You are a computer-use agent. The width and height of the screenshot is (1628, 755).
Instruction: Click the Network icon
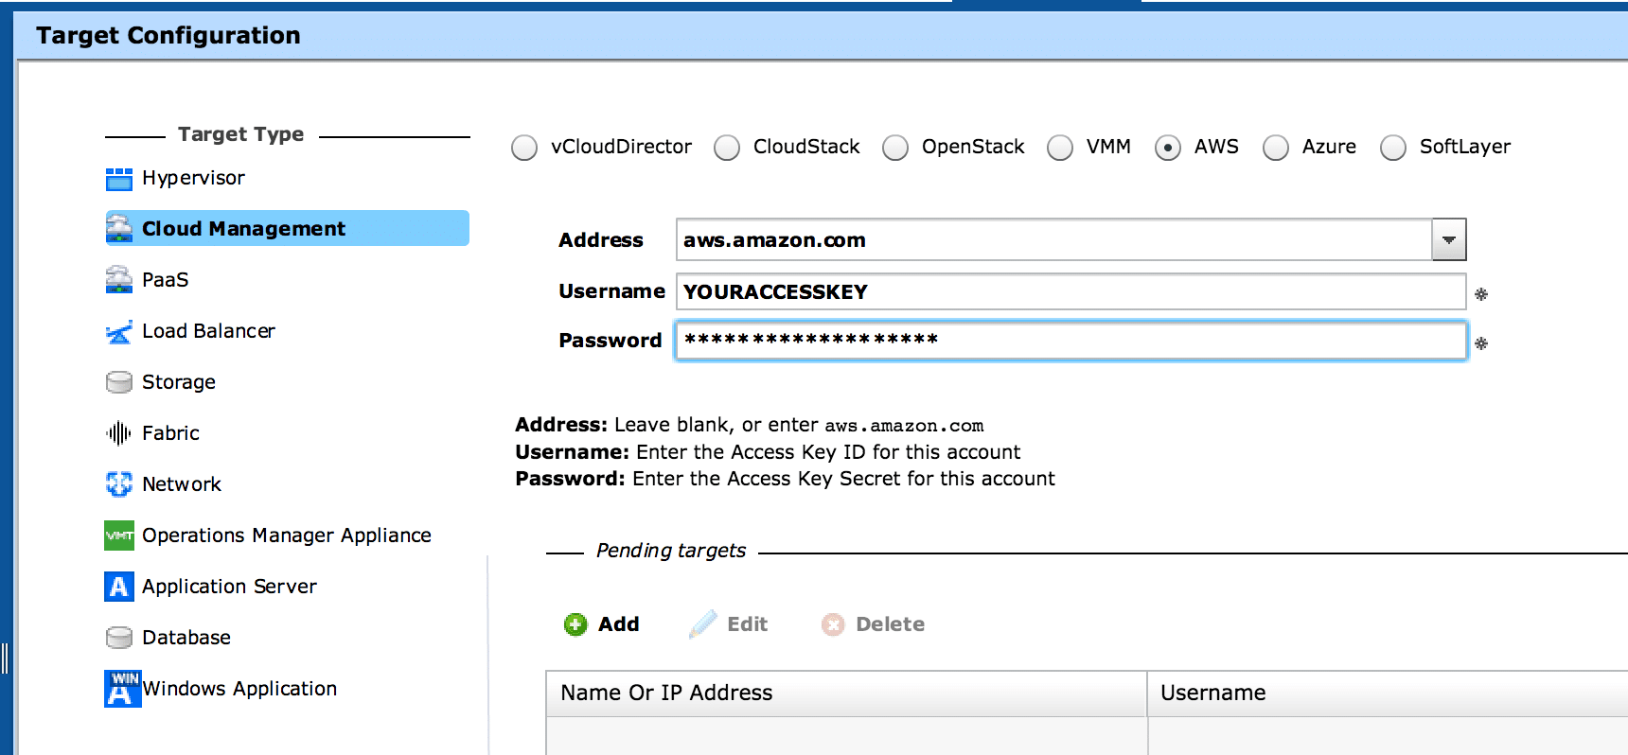click(118, 484)
